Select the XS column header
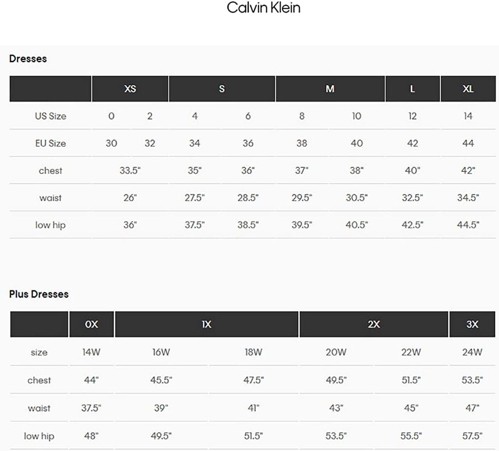Image resolution: width=499 pixels, height=451 pixels. click(130, 89)
